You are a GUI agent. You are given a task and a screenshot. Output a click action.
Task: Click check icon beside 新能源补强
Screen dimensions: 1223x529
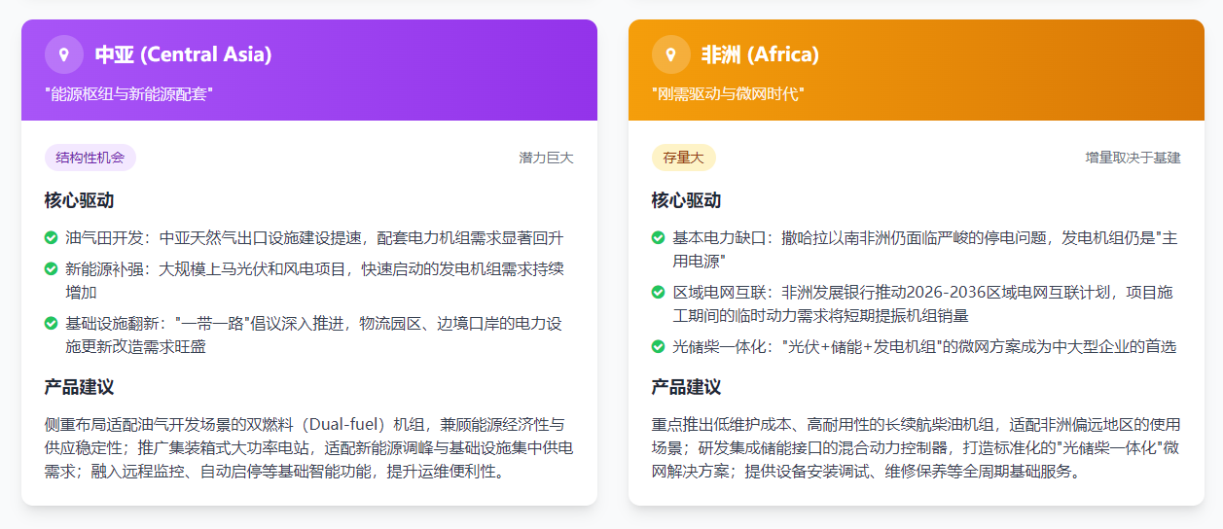tap(52, 268)
